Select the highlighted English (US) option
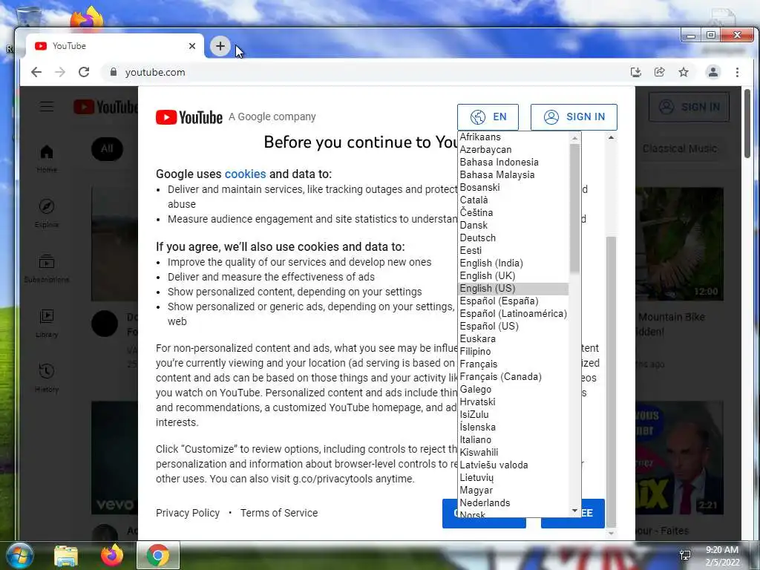This screenshot has width=760, height=570. [514, 289]
